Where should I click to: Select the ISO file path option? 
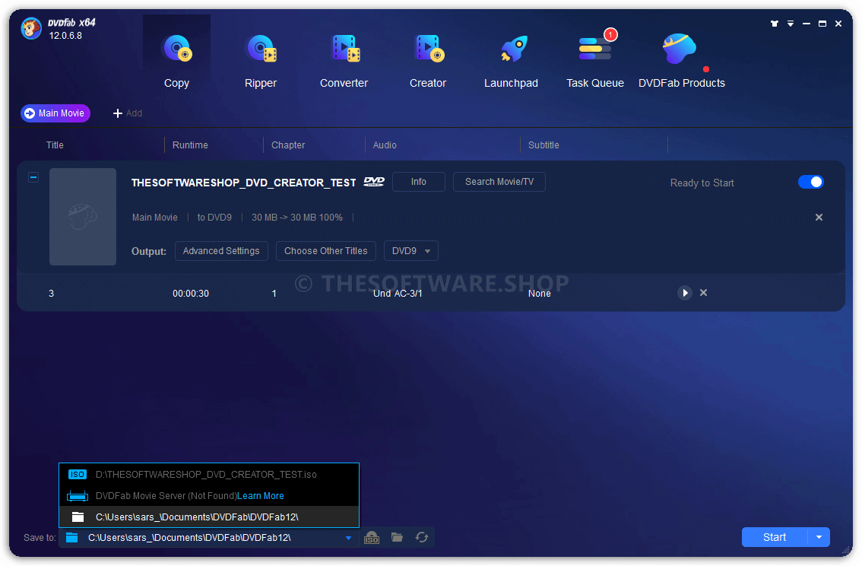point(209,474)
